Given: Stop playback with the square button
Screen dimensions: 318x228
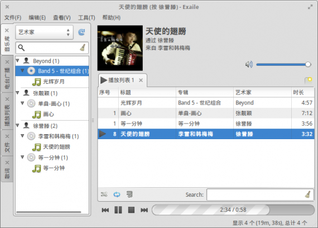Looking at the screenshot, I should tap(131, 210).
